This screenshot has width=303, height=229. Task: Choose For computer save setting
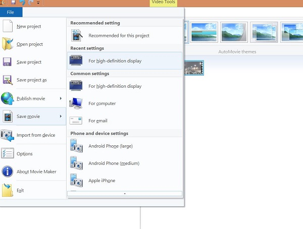pos(125,103)
